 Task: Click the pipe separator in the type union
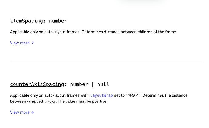tap(93, 84)
